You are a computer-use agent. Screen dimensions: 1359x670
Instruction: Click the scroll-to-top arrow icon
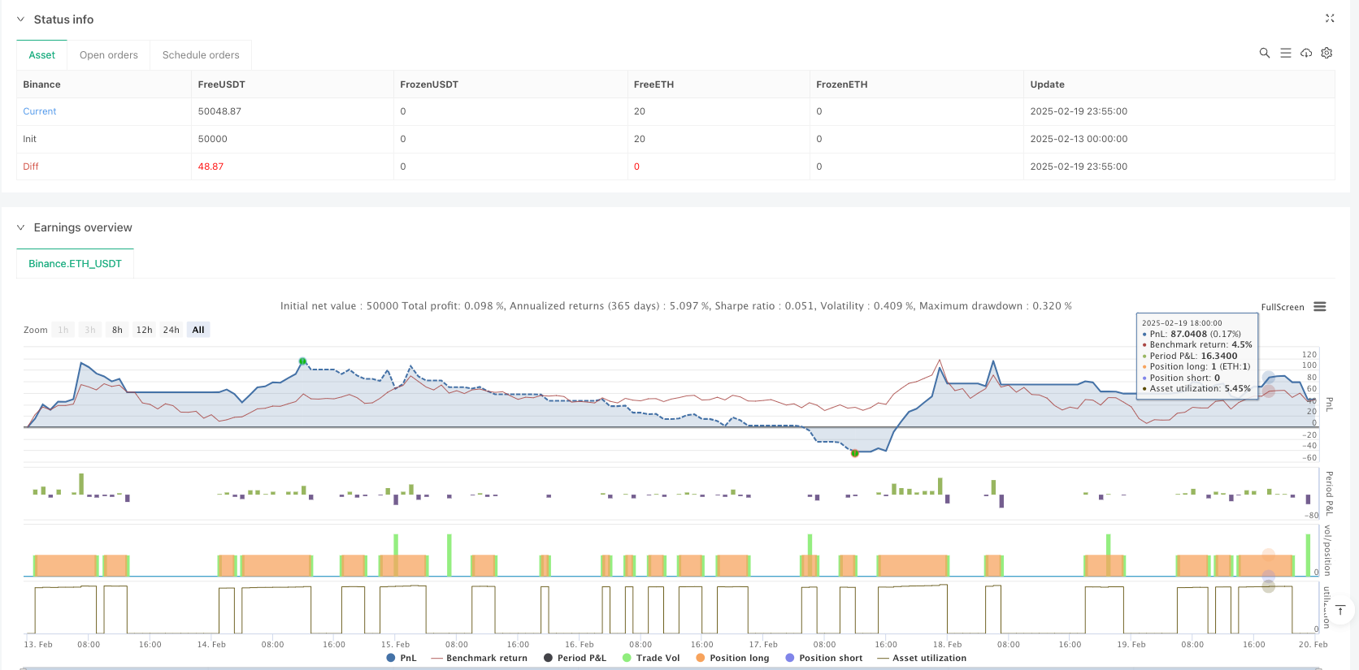click(x=1340, y=610)
